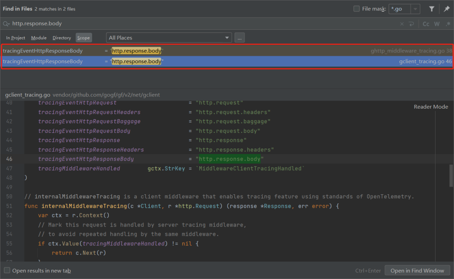Click the preview vertical scrollbar
Screen dimensions: 454x279
click(x=451, y=176)
